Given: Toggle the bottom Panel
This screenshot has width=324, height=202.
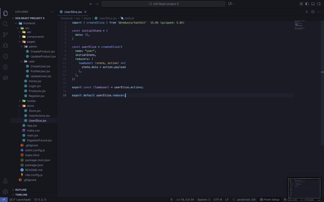Looking at the screenshot, I should [313, 4].
